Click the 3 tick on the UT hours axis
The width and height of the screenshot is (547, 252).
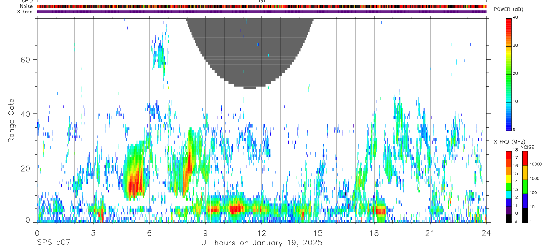pos(93,232)
